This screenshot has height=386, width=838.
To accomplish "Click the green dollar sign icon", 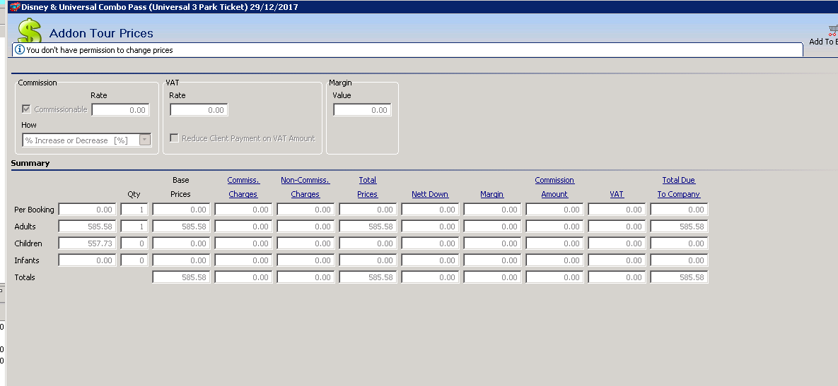I will pyautogui.click(x=30, y=30).
